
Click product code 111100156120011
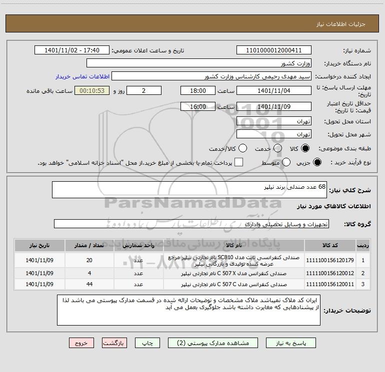tap(330, 284)
